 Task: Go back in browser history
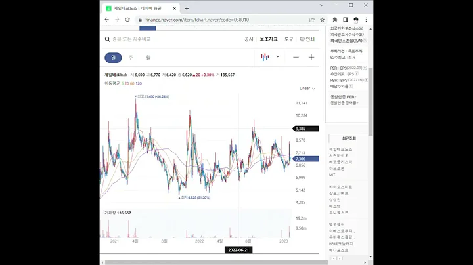107,20
